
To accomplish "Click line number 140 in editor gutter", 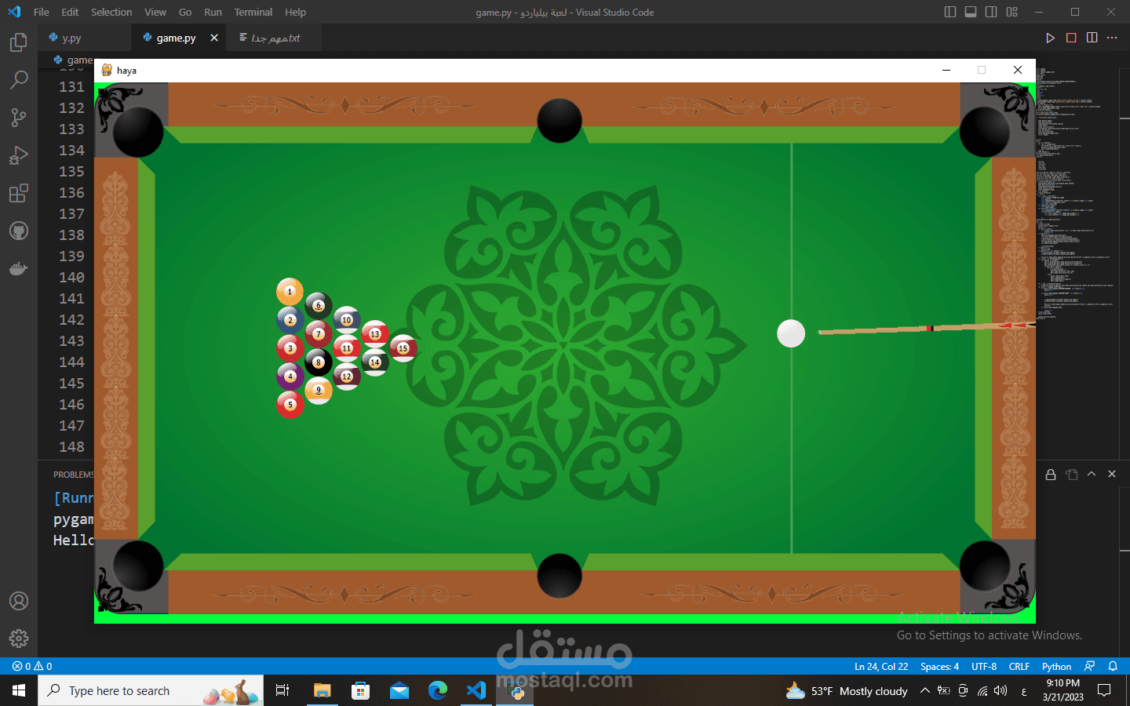I will 71,277.
